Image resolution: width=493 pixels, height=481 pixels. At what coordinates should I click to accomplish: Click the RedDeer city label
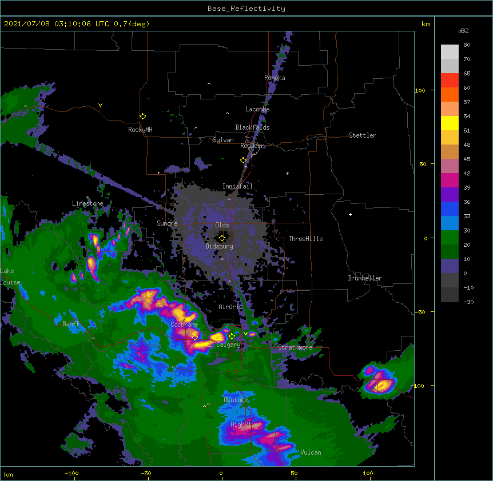[x=252, y=146]
